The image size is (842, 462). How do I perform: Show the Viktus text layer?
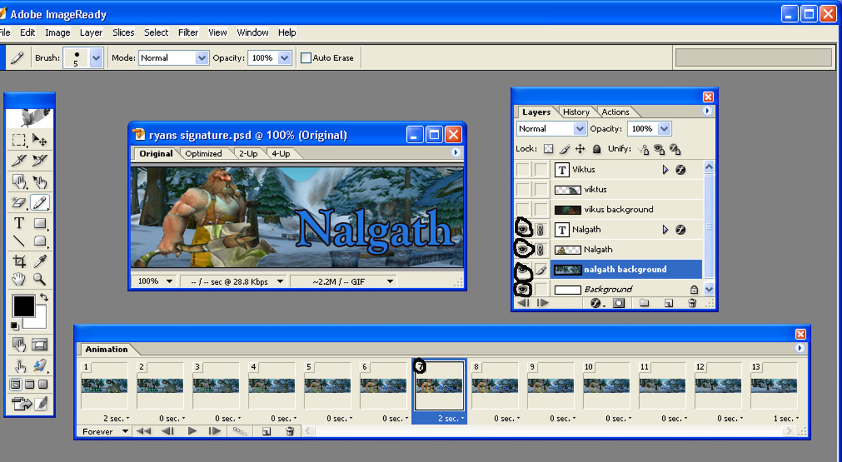pos(522,170)
